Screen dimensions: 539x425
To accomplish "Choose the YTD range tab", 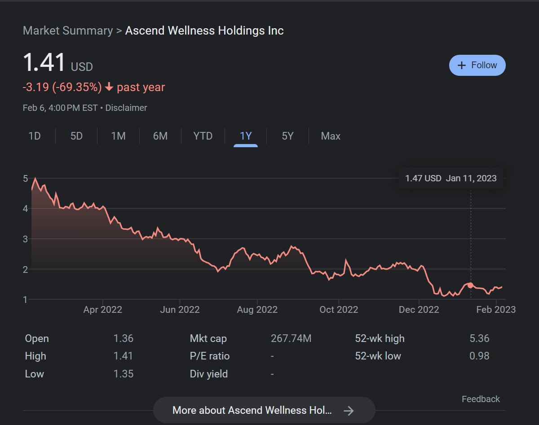I will [203, 136].
